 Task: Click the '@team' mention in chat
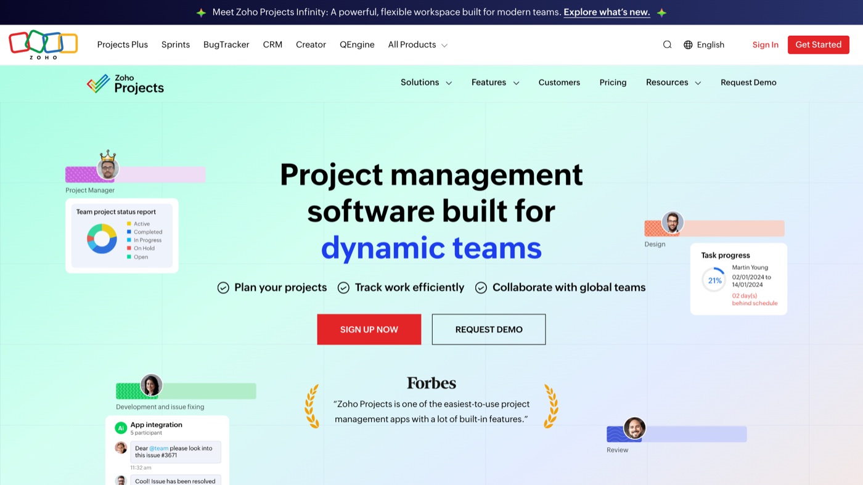[x=158, y=448]
